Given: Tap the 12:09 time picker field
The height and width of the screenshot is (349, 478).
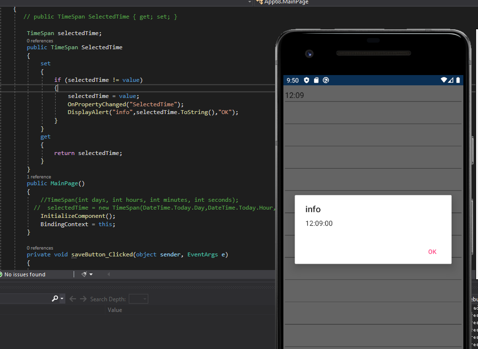Looking at the screenshot, I should click(x=373, y=96).
